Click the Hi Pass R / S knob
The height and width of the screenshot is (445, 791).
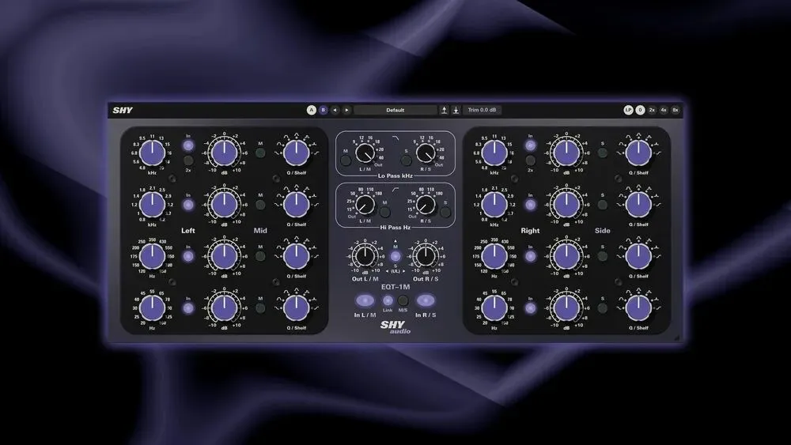tap(426, 205)
